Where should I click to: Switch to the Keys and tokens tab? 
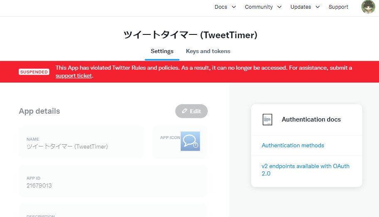[x=208, y=51]
